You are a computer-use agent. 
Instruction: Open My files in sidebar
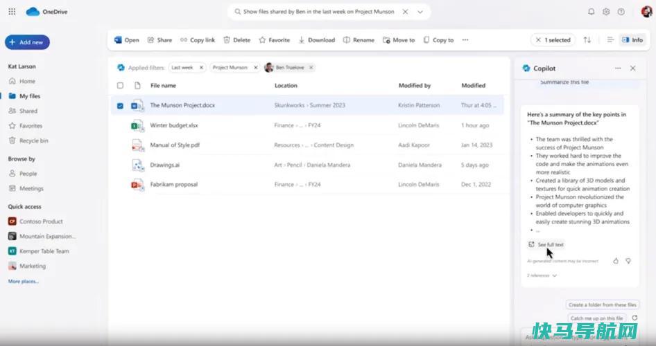(25, 96)
